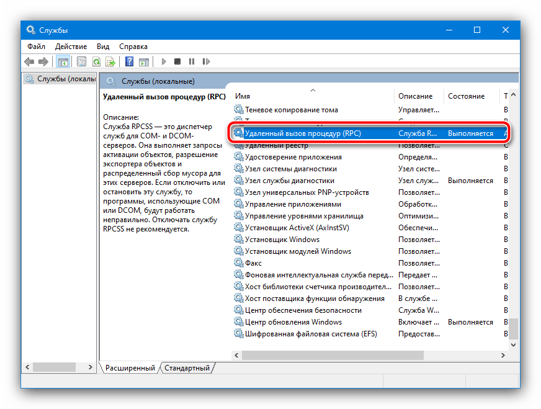Screen dimensions: 541x409
Task: Click gear icon beside Центр обеспечения безопасности
Action: [x=238, y=310]
